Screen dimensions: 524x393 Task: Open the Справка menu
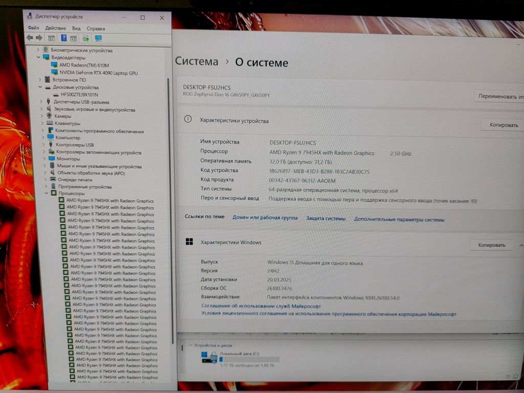(x=96, y=29)
